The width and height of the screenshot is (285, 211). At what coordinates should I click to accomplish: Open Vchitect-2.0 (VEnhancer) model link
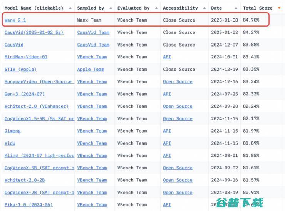pos(37,106)
